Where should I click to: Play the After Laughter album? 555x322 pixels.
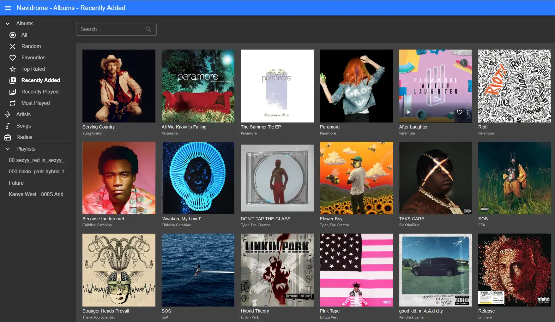408,112
